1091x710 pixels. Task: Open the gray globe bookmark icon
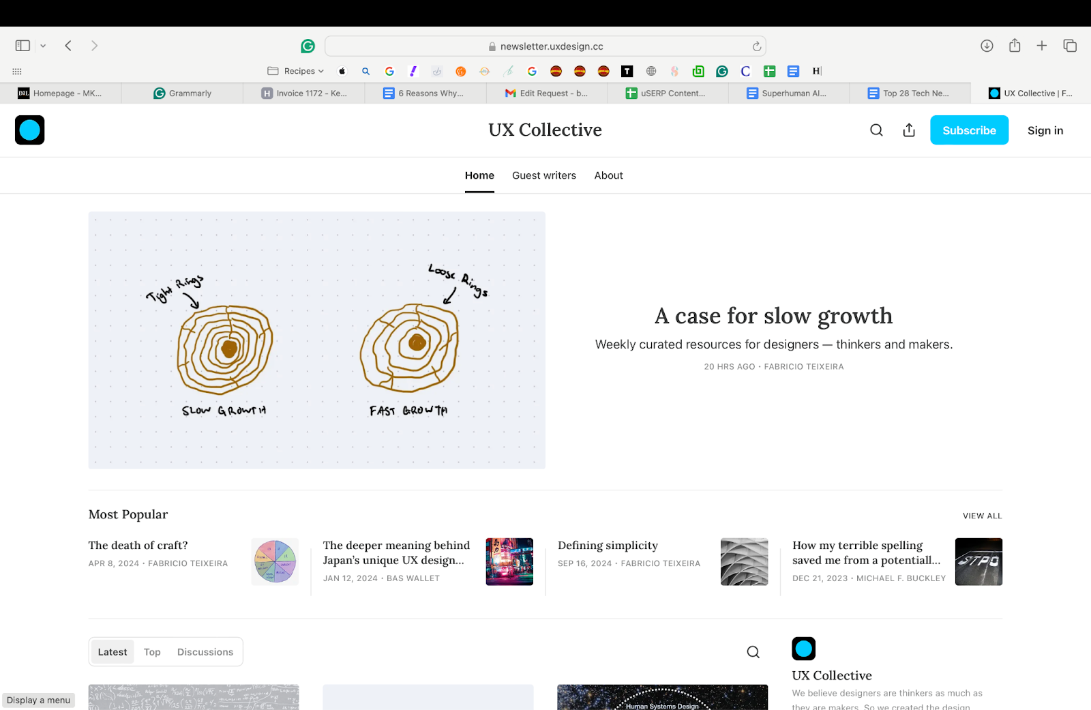pyautogui.click(x=651, y=71)
